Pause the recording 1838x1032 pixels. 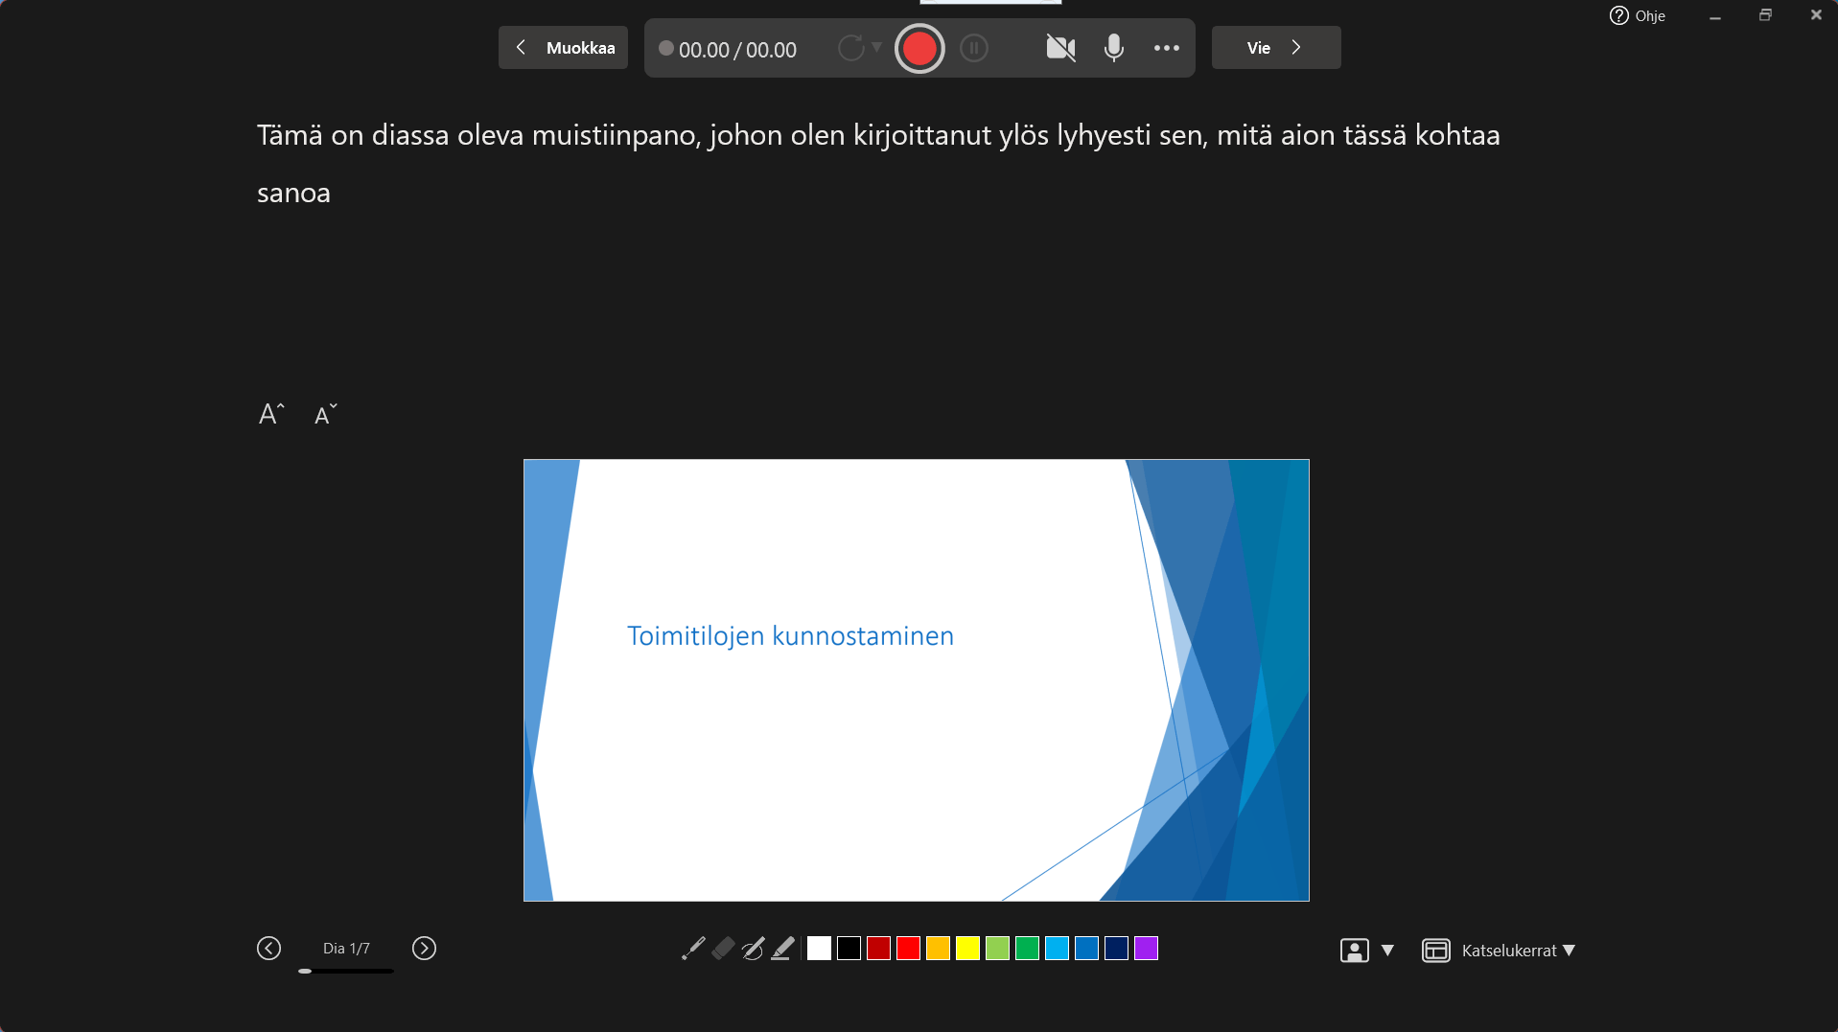(974, 48)
